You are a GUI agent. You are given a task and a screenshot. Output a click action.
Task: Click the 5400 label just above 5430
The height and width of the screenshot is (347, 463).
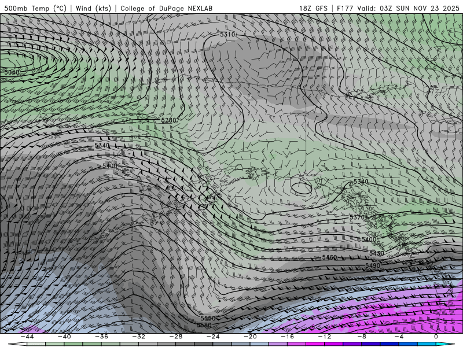369,239
